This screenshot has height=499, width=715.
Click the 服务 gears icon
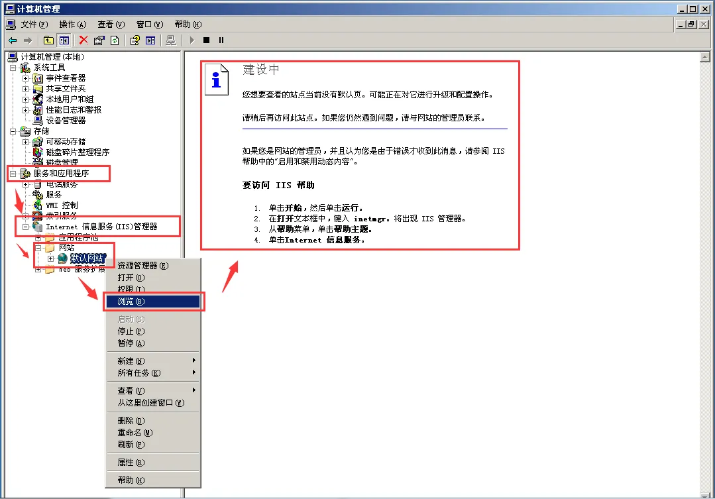click(38, 195)
